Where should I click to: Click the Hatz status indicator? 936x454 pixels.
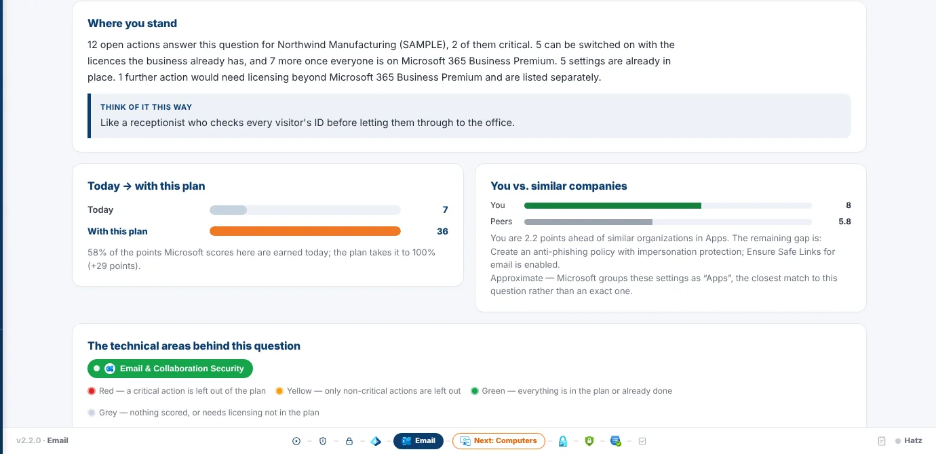point(909,441)
